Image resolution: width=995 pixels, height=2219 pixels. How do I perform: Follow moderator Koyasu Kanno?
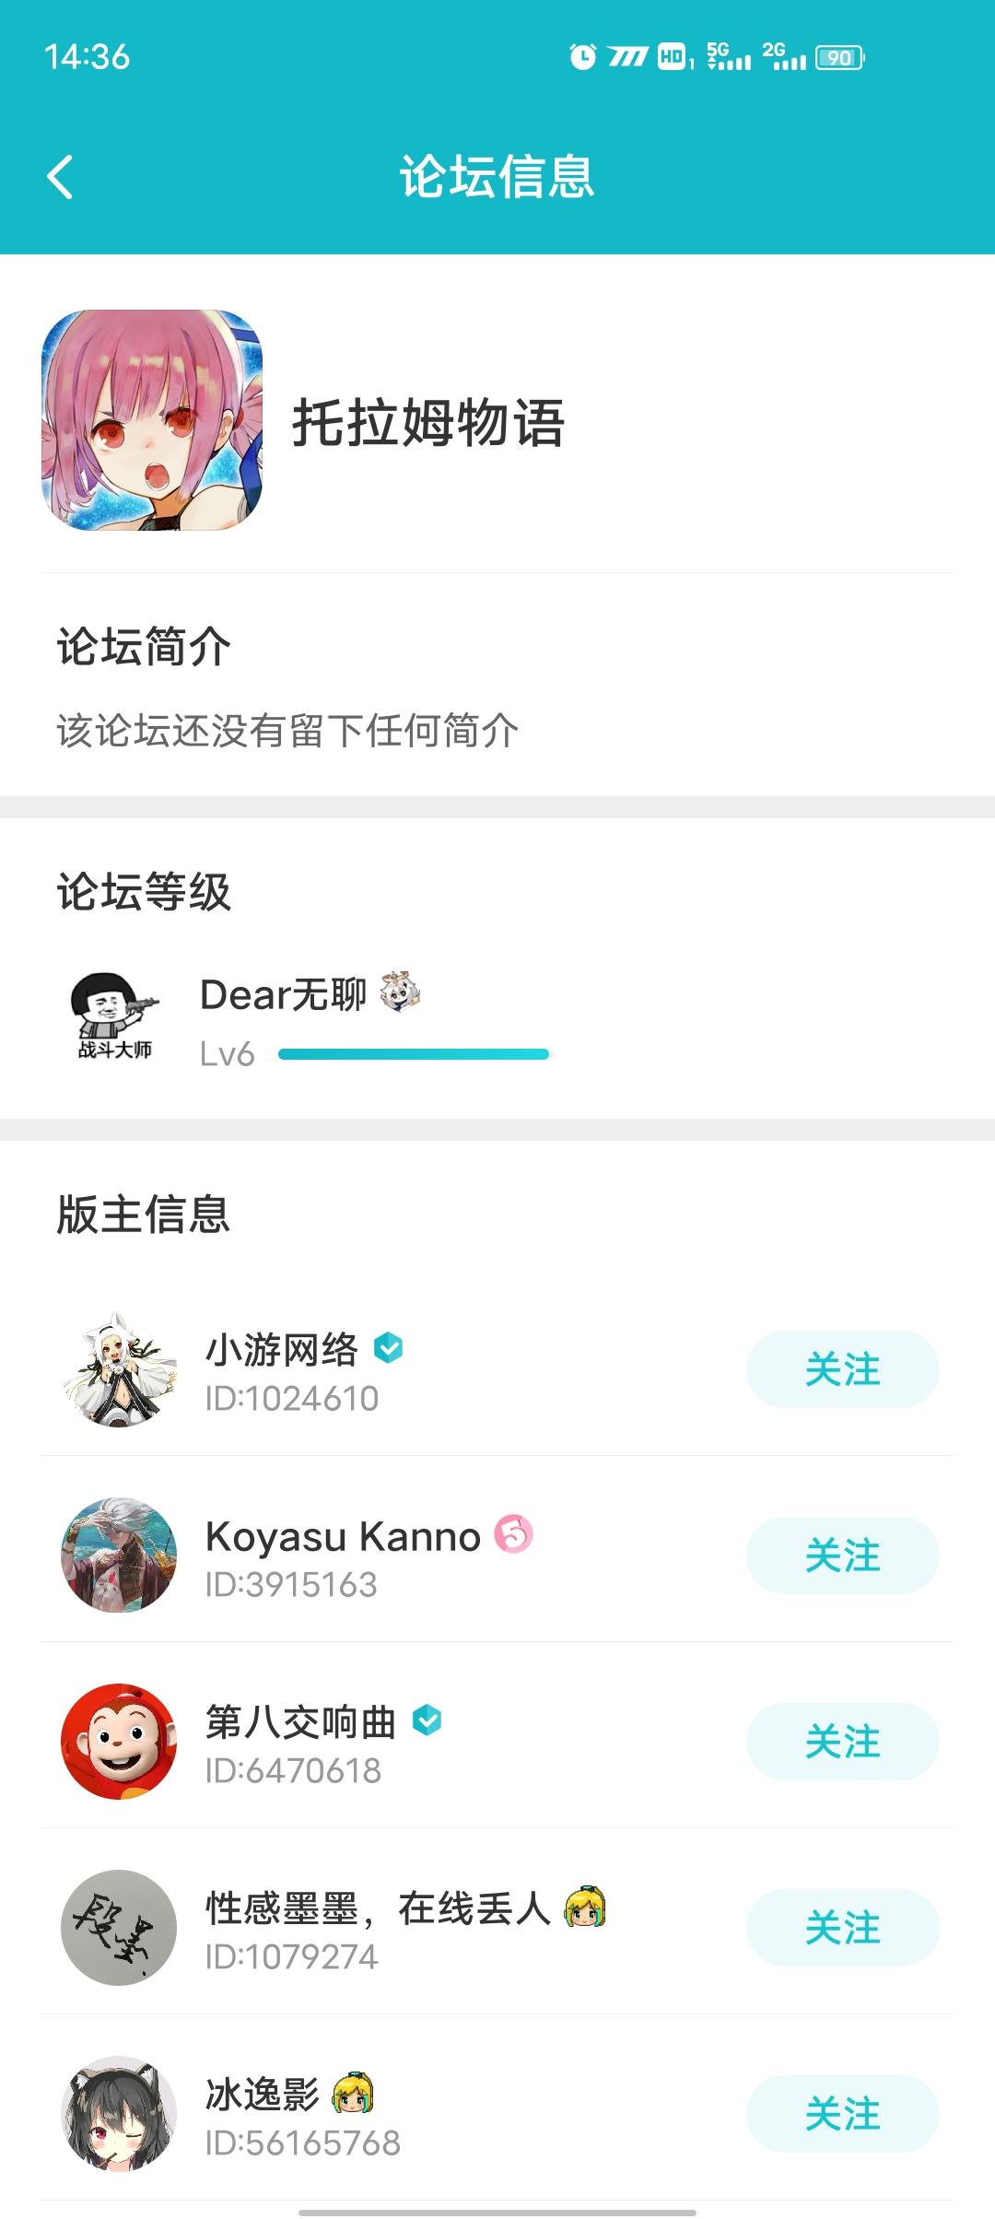(842, 1556)
